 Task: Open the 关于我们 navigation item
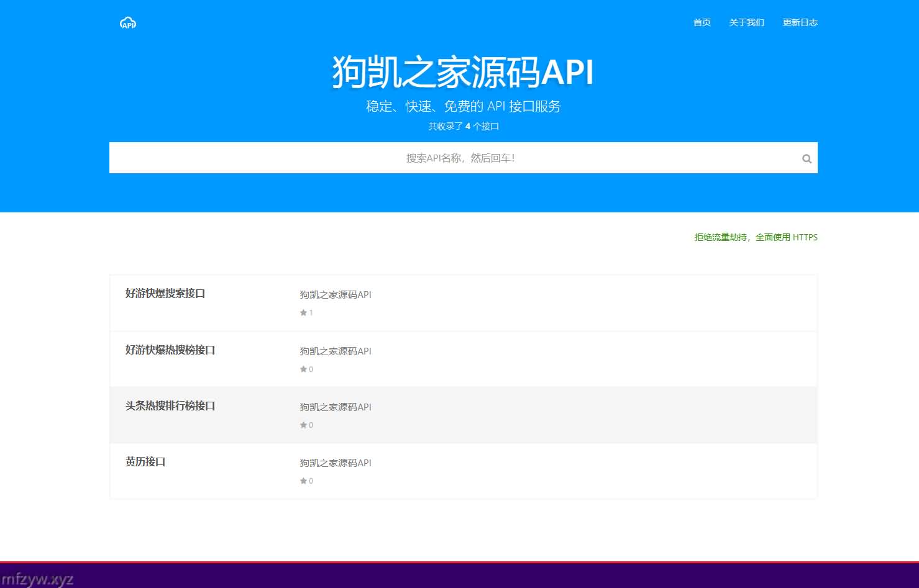(746, 22)
